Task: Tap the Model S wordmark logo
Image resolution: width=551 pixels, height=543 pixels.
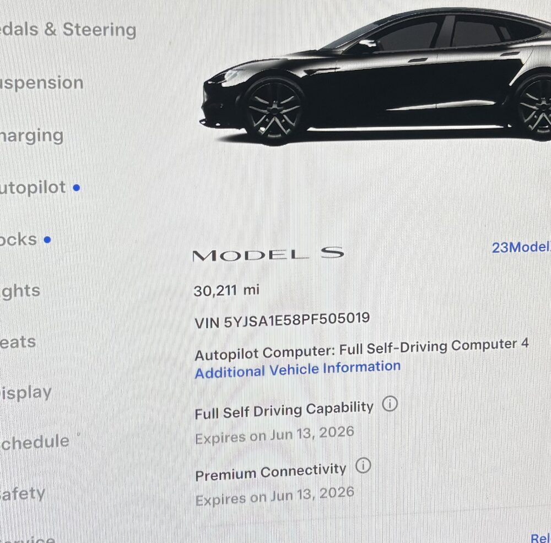Action: pos(268,254)
